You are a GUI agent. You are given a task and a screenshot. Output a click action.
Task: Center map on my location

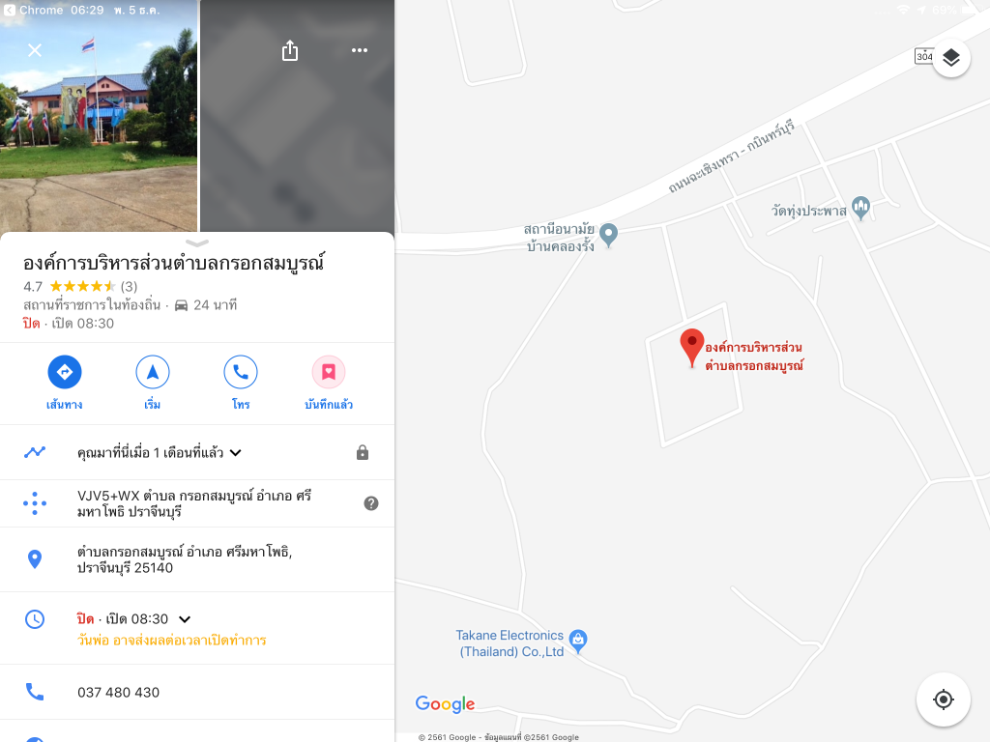coord(944,699)
